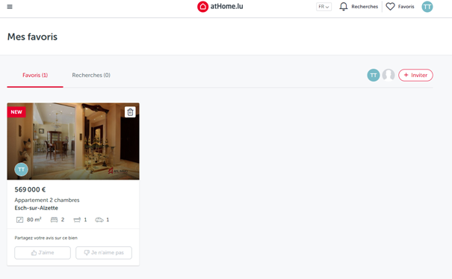Open the FR language dropdown
This screenshot has width=452, height=279.
click(x=323, y=7)
